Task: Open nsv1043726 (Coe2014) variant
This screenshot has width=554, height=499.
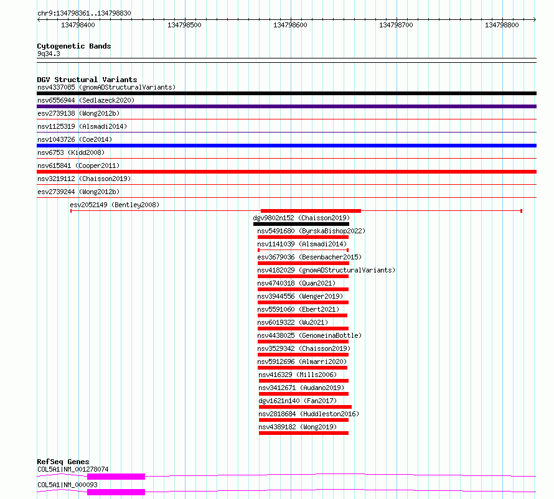Action: click(x=75, y=139)
